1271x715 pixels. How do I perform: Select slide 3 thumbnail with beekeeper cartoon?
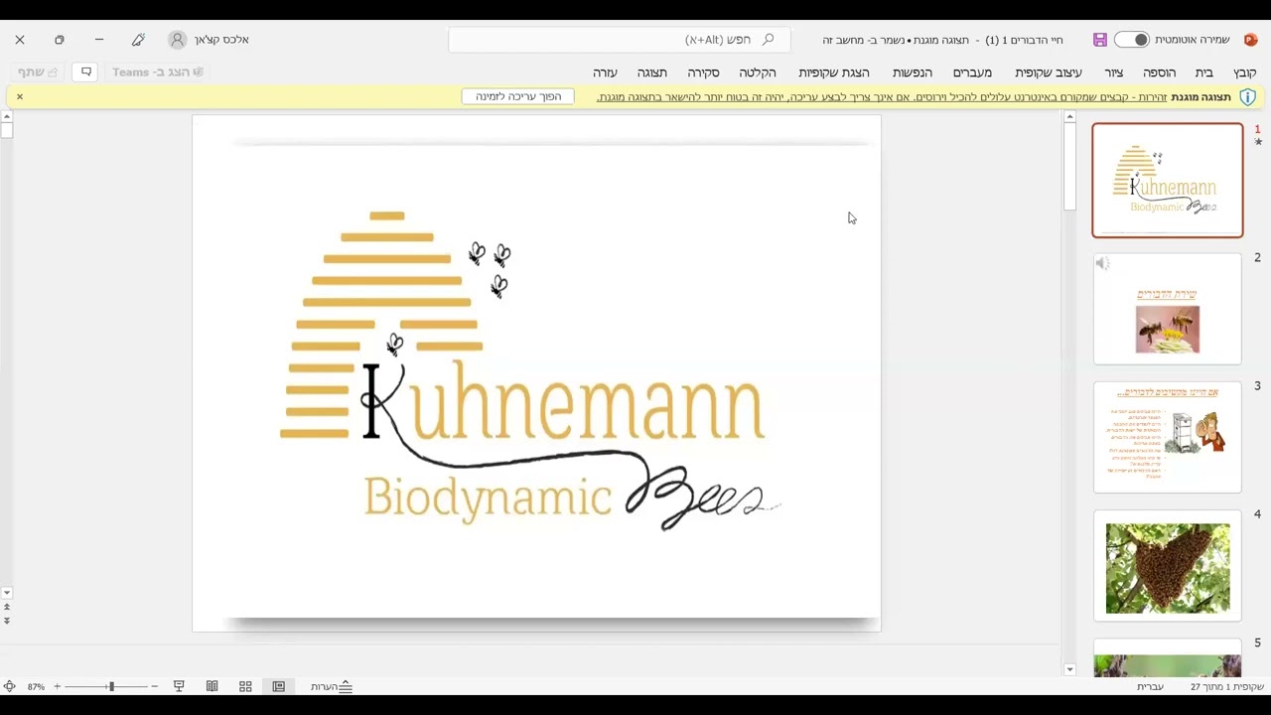point(1168,437)
